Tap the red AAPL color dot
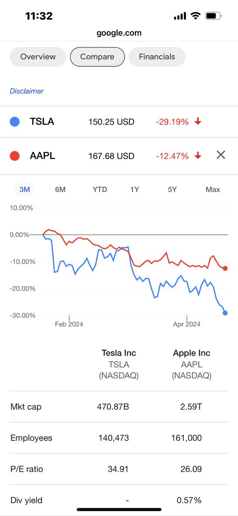Viewport: 238px width, 516px height. click(14, 156)
